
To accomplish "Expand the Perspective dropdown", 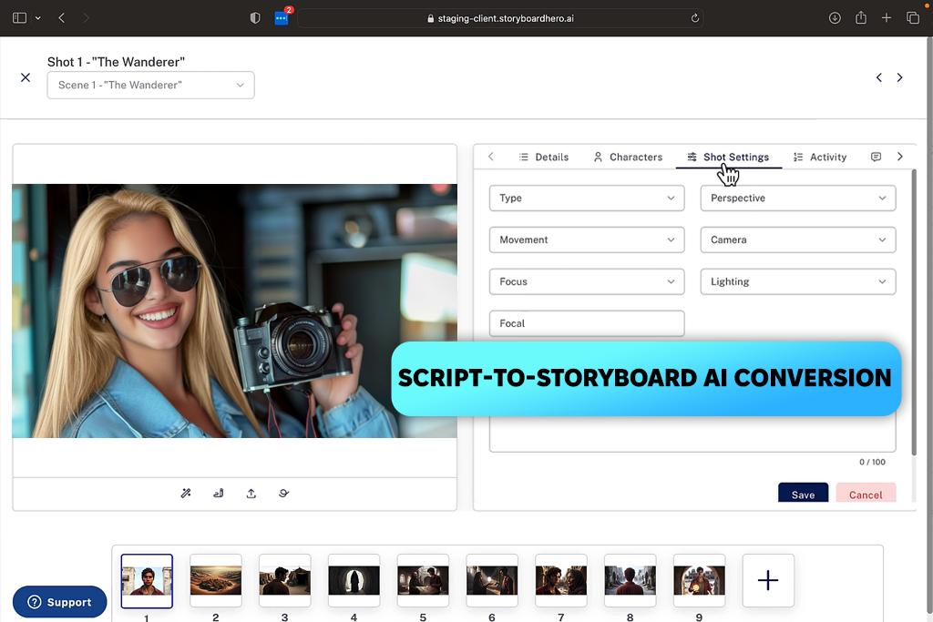I will (798, 198).
